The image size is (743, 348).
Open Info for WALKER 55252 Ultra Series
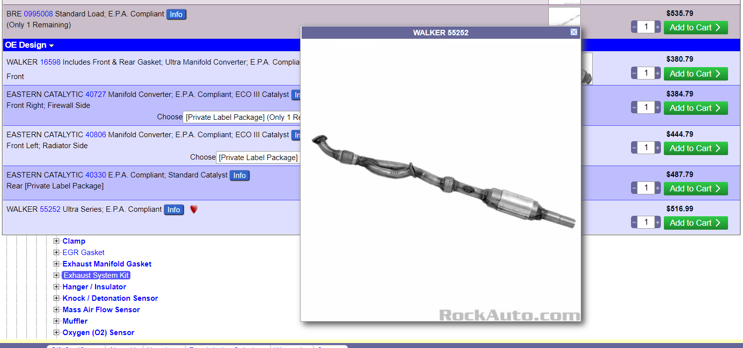tap(174, 210)
